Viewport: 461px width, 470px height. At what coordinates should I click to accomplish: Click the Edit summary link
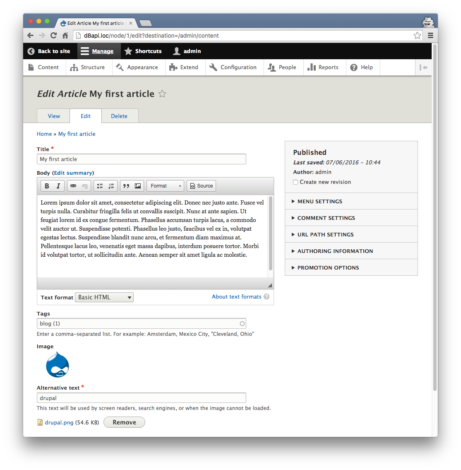pos(73,173)
